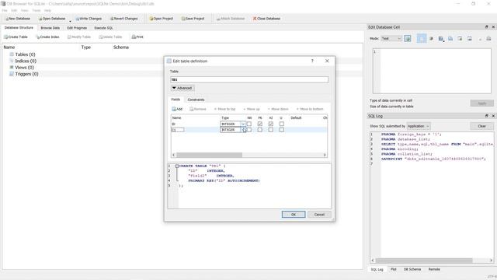Click Move to bottom button

point(310,109)
